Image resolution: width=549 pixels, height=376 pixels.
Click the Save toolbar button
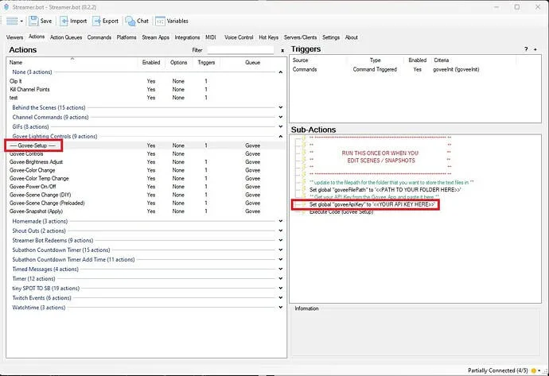pos(41,21)
